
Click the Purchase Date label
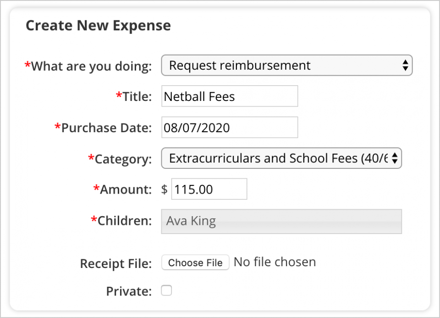coord(103,128)
